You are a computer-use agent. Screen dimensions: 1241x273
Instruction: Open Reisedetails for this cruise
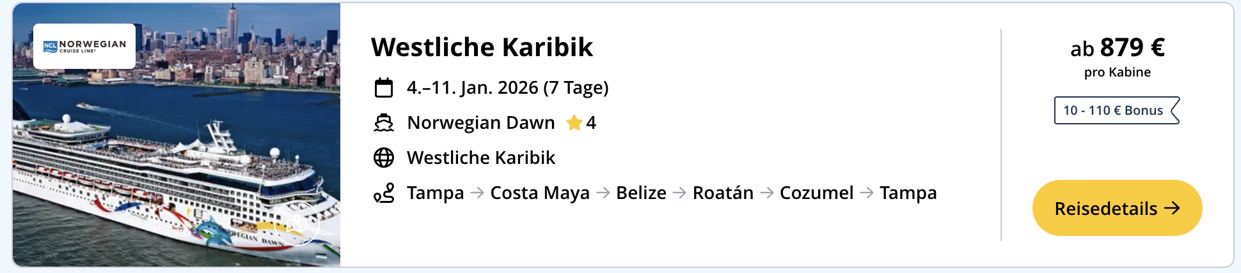(x=1117, y=208)
